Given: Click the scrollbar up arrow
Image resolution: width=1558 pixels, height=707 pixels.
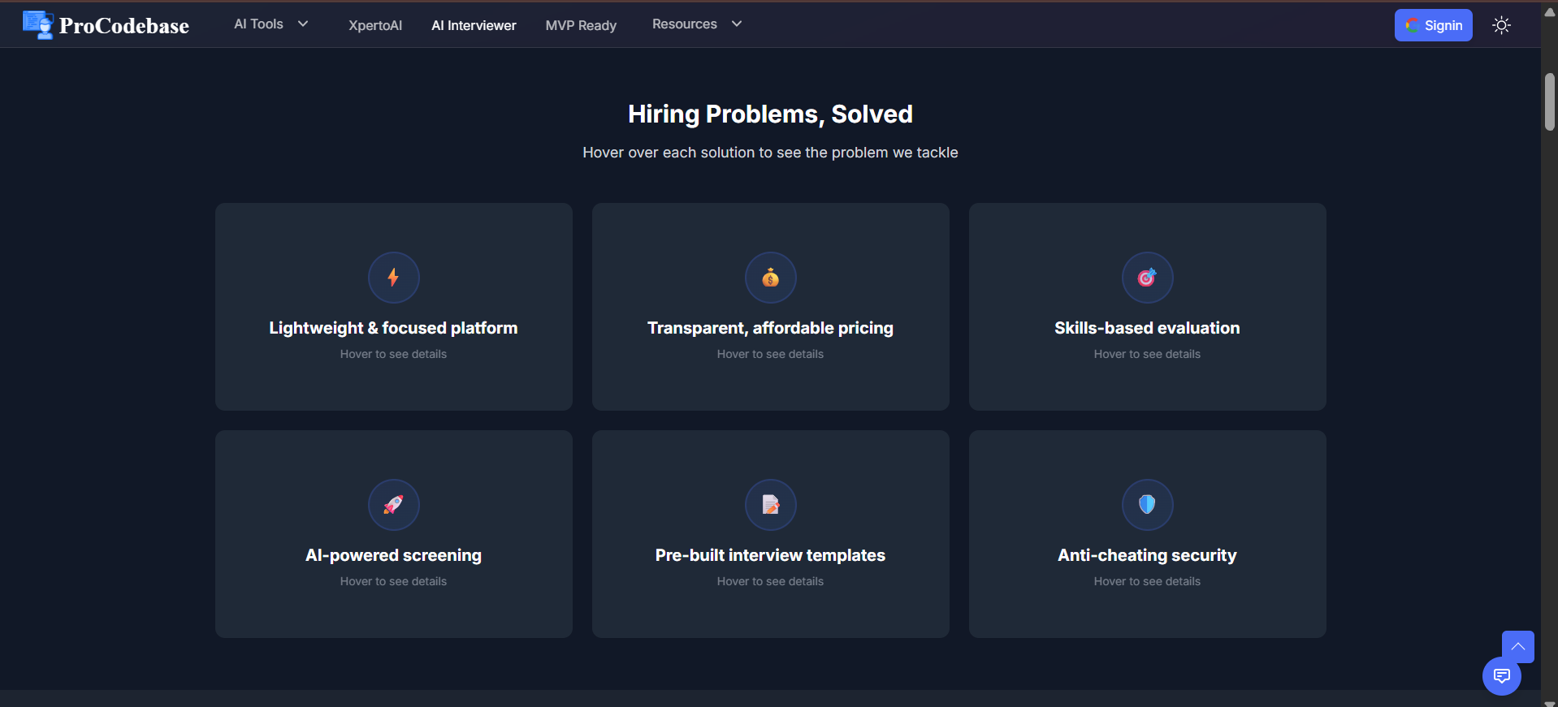Looking at the screenshot, I should click(1550, 11).
